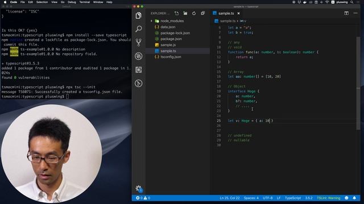
Task: Click the feedback smiley in status bar
Action: (x=346, y=198)
